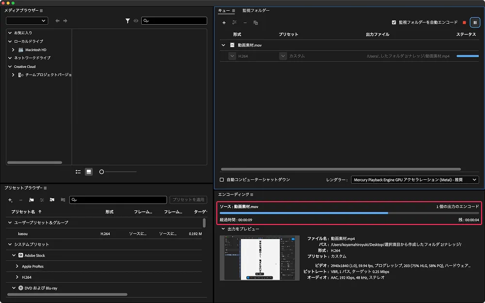Click the Preset Browser search field

[118, 200]
